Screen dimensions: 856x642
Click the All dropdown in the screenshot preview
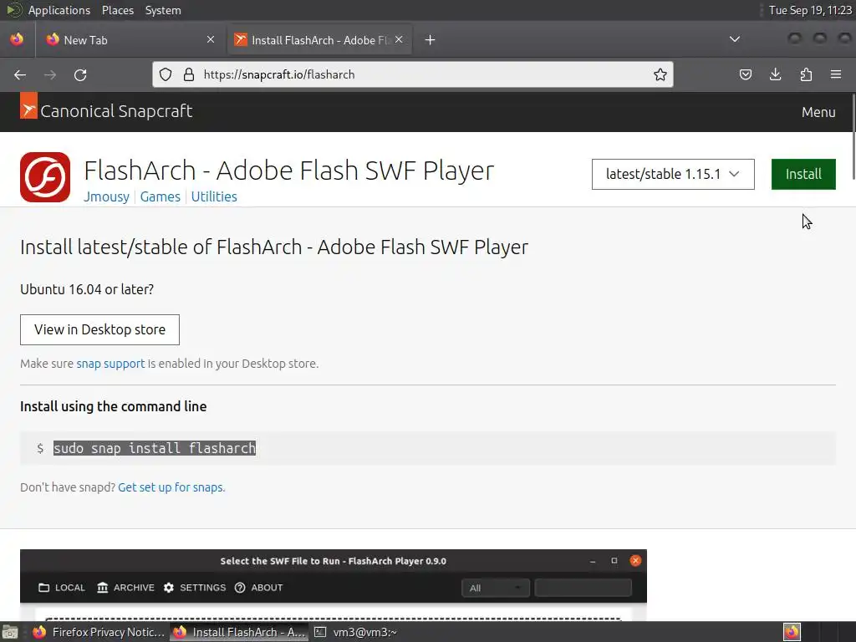pos(495,588)
